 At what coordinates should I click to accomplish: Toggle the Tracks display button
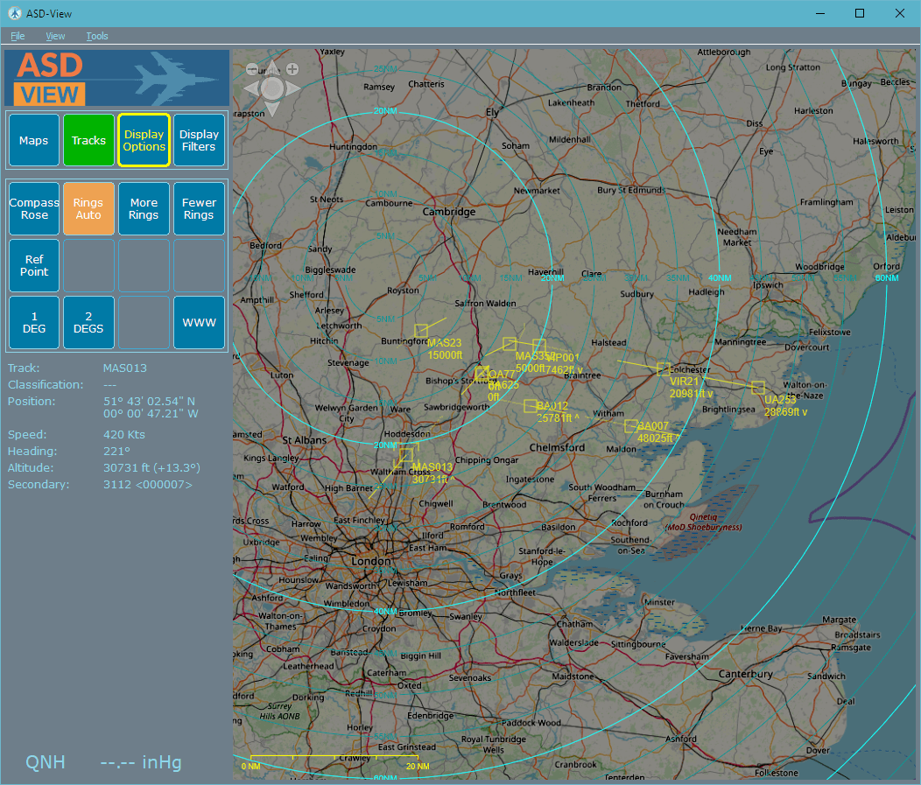88,140
